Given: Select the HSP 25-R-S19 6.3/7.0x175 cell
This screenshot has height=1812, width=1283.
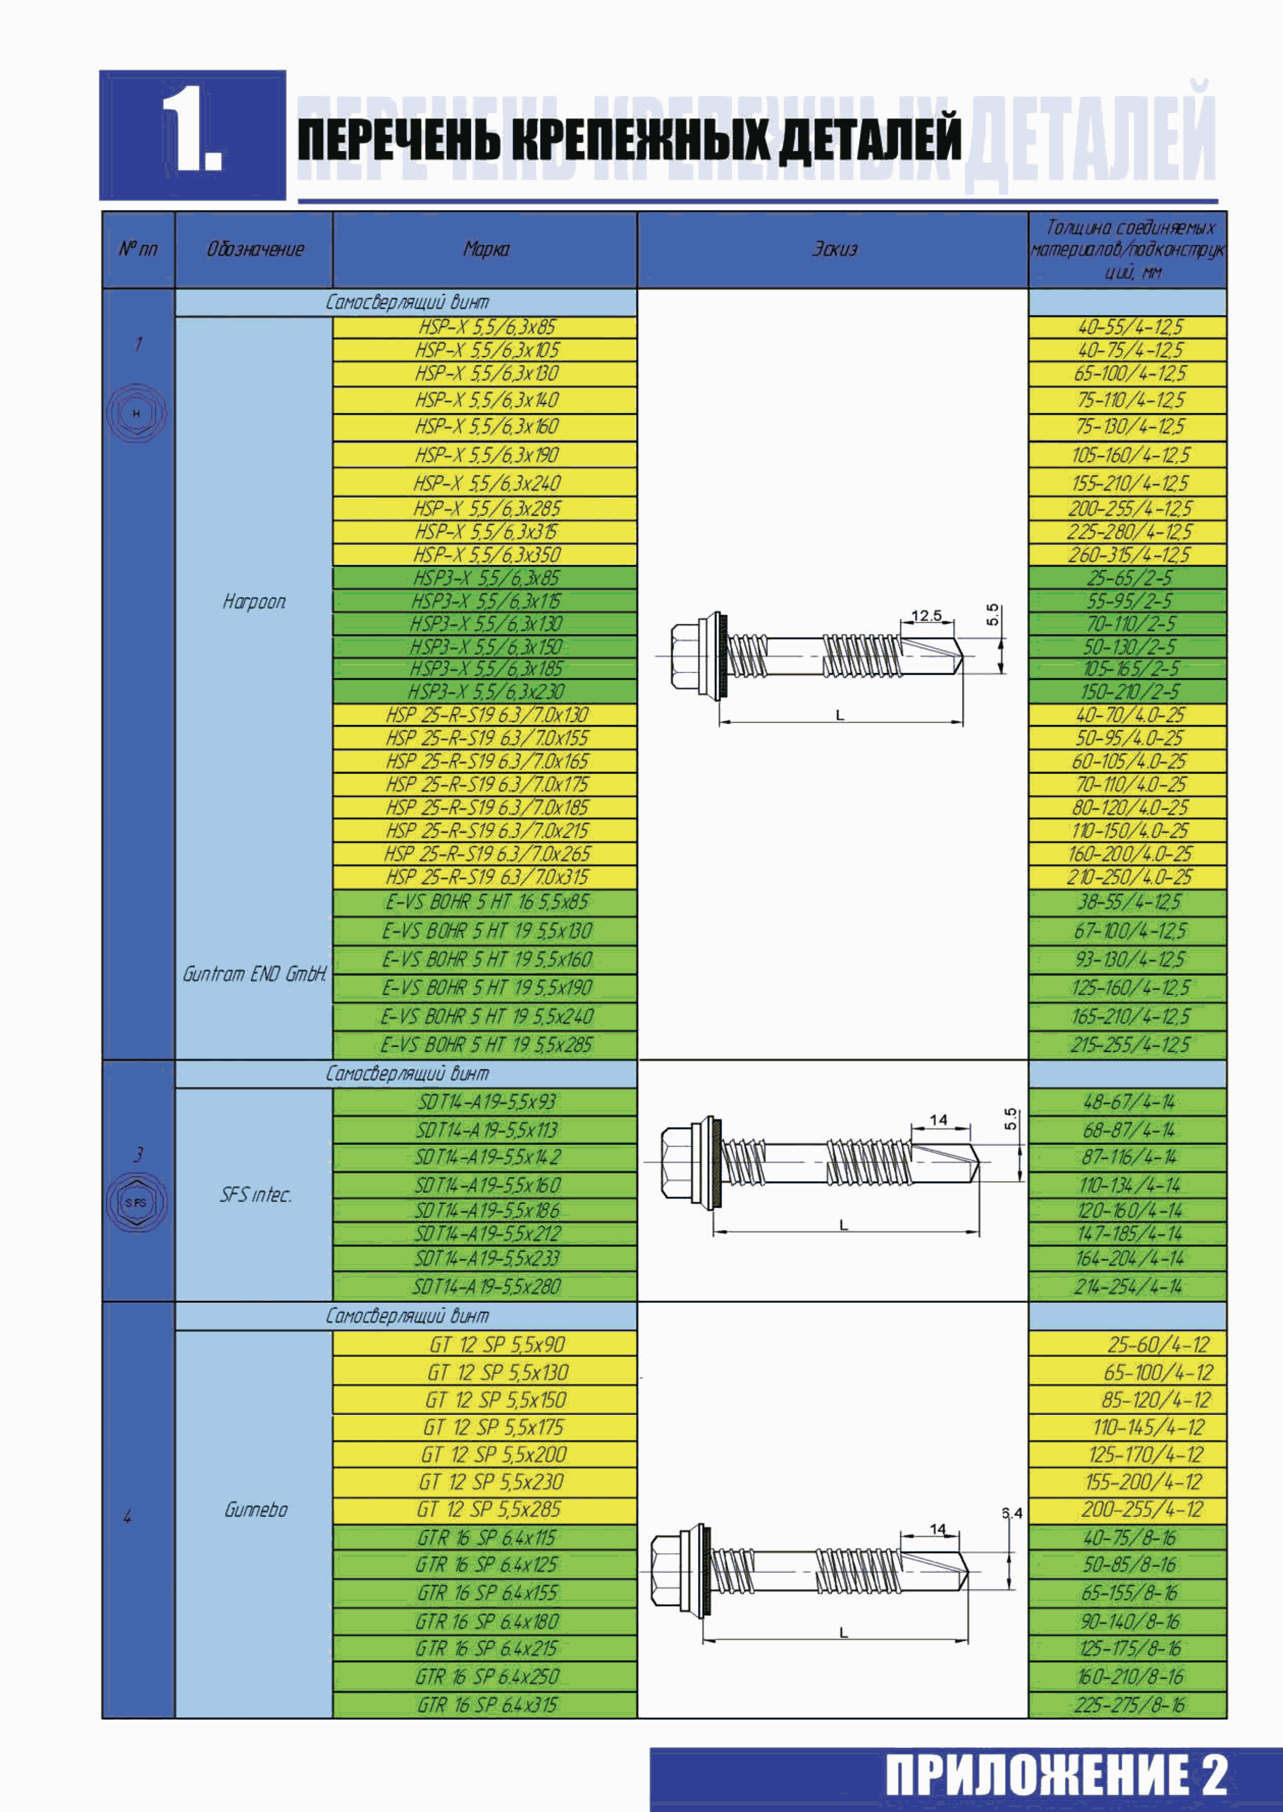Looking at the screenshot, I should click(x=485, y=784).
